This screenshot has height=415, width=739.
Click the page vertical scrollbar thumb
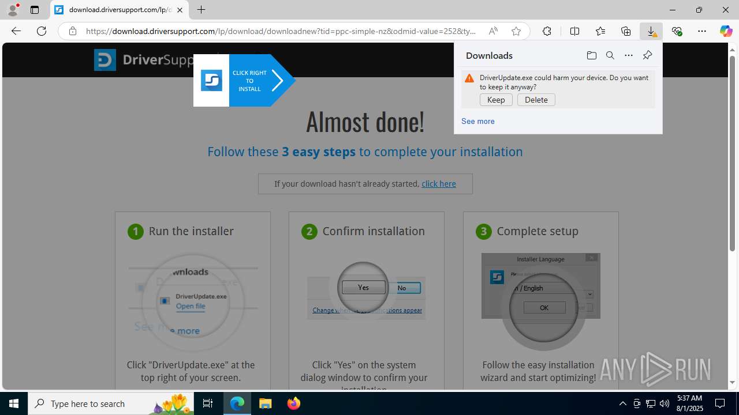pyautogui.click(x=732, y=153)
